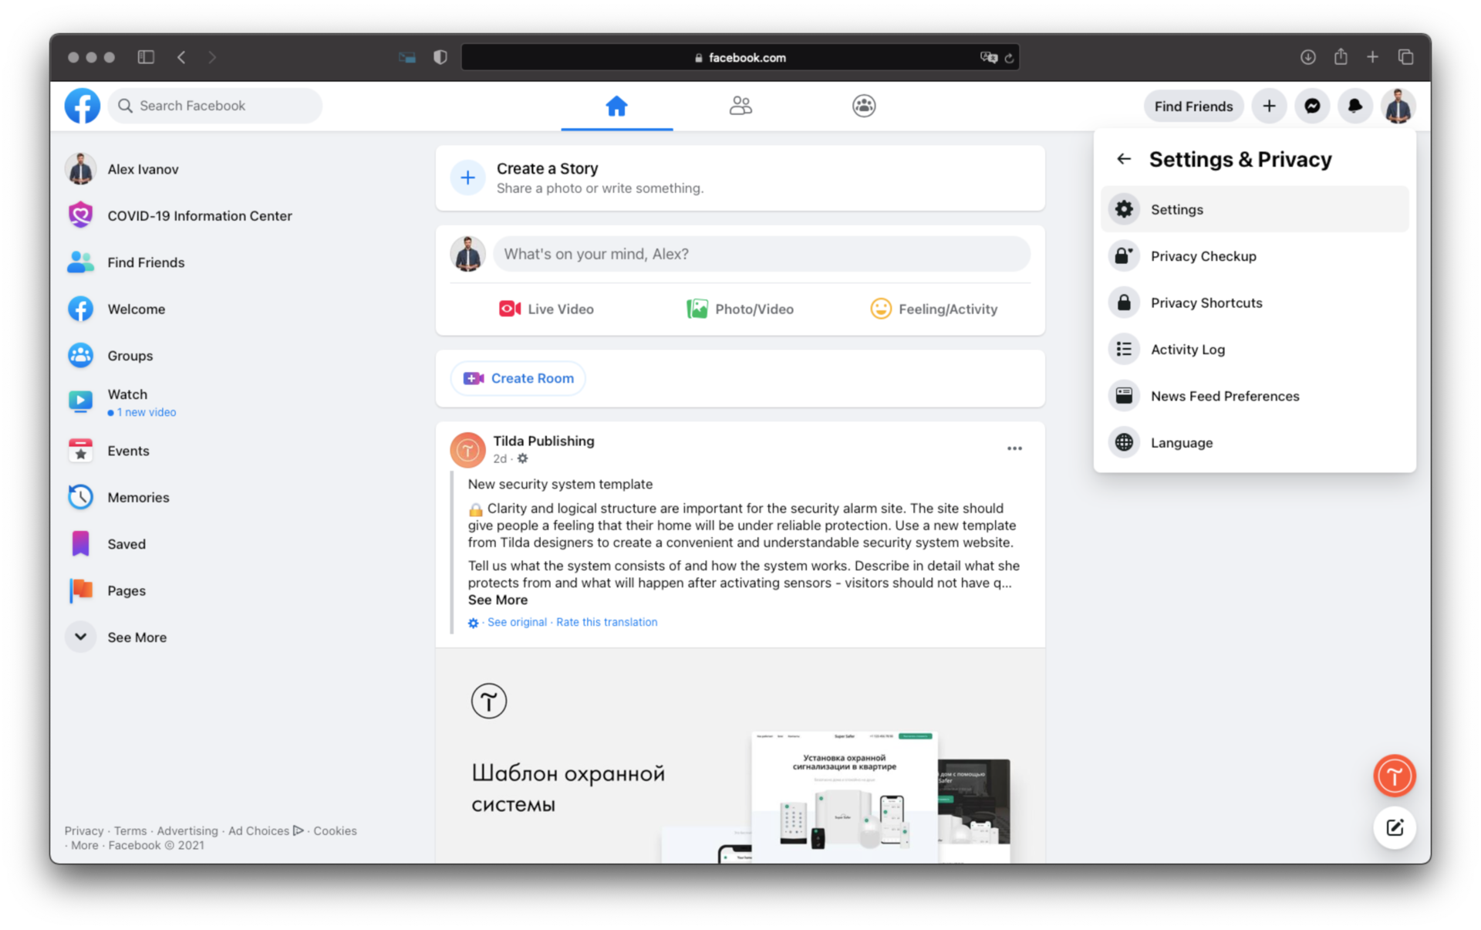Image resolution: width=1481 pixels, height=930 pixels.
Task: Open Memories in left sidebar
Action: [118, 497]
